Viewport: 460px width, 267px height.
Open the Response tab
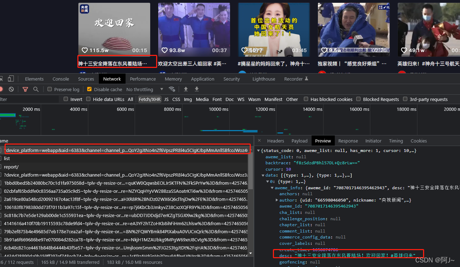point(348,141)
